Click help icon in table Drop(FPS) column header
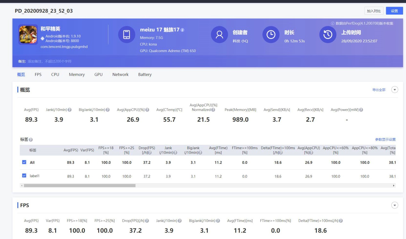 [150, 153]
